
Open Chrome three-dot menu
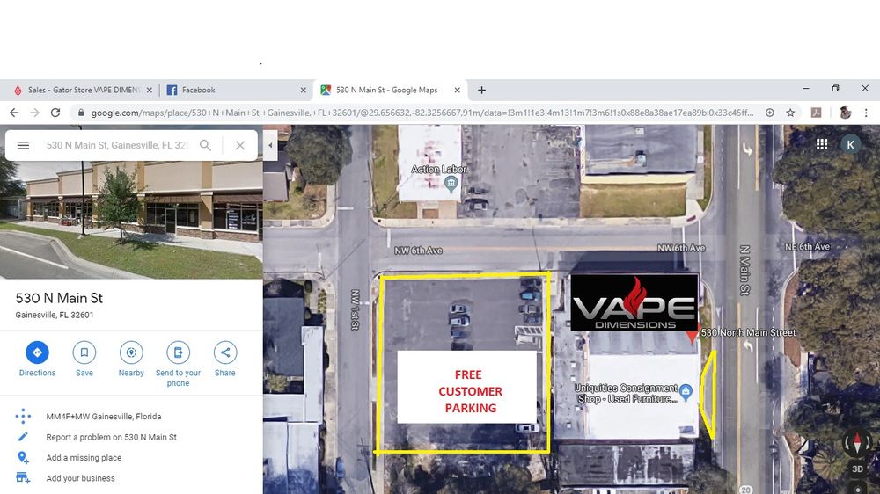866,113
